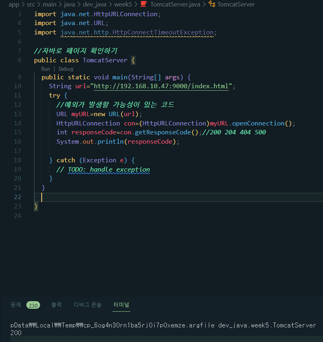Screen dimensions: 323x342
Task: Click the '//예외가 발생할 가능성이 있는 코드' comment
Action: [x=115, y=105]
